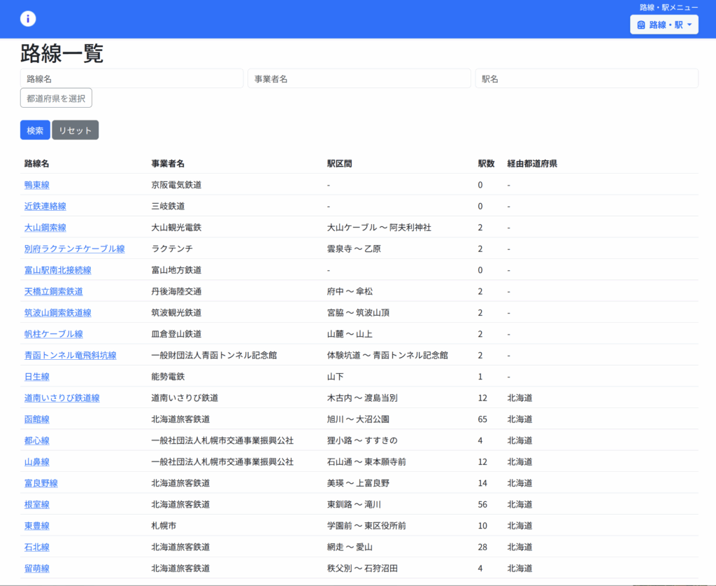The image size is (716, 586).
Task: Open the 路線・駅 dropdown menu
Action: [664, 25]
